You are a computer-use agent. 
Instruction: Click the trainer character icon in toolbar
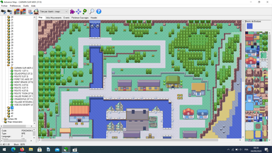pos(36,11)
